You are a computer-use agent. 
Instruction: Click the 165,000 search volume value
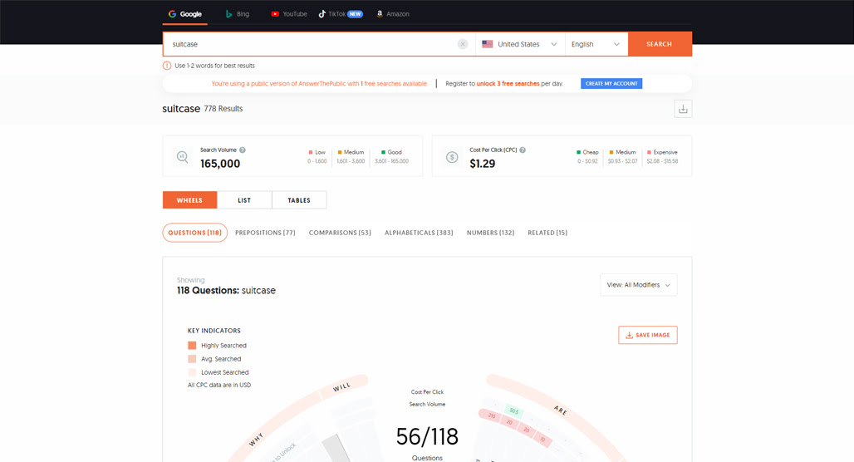click(220, 164)
